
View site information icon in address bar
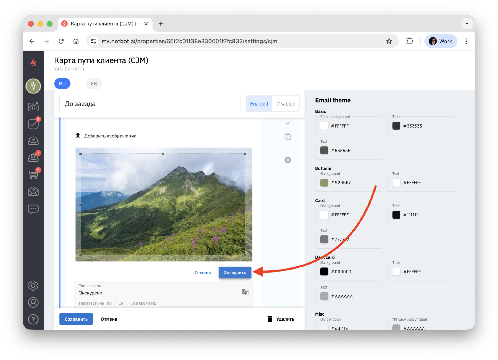(x=93, y=41)
